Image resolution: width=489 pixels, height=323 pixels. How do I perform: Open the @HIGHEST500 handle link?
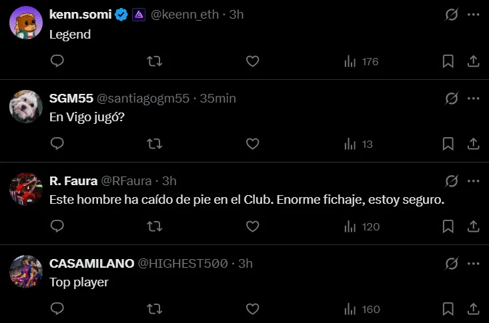coord(182,264)
